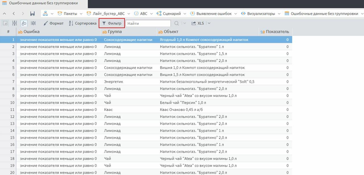Open the Filter tool highlighted in red
364x175 pixels.
111,23
